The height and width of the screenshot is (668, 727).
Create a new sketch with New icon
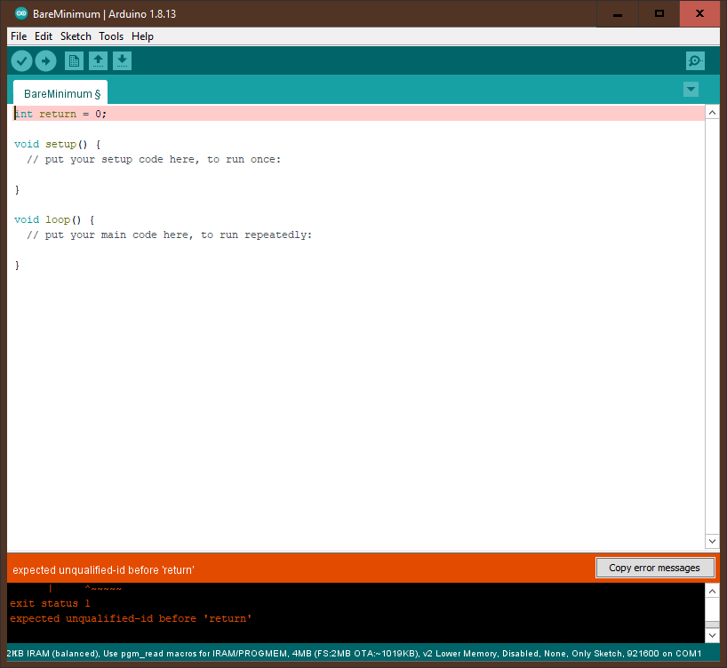tap(74, 61)
